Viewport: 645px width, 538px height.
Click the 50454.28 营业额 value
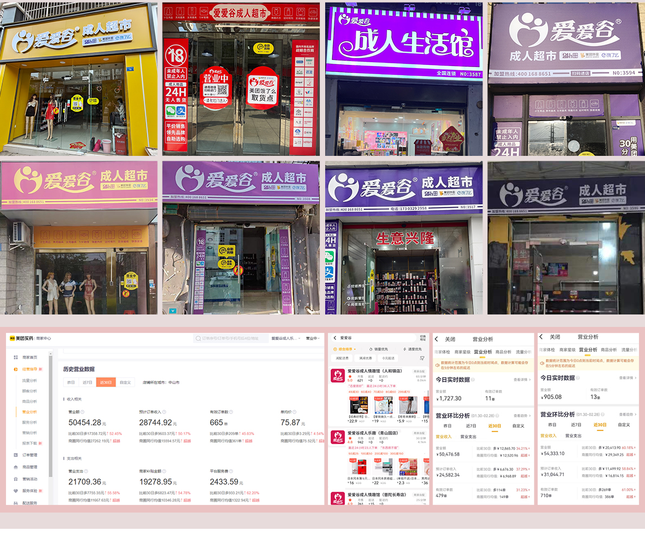(x=85, y=423)
